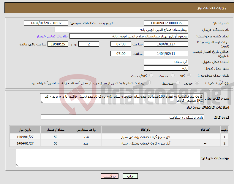This screenshot has height=184, width=234.
Task: Click the row number 1 cell
Action: click(x=224, y=137)
